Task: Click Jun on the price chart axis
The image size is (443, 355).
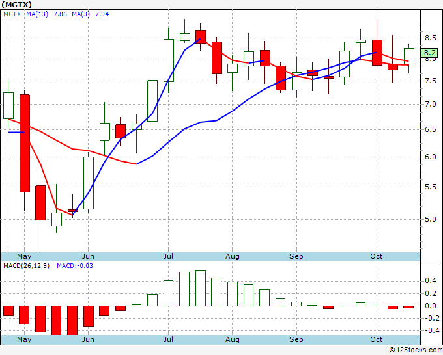Action: click(x=88, y=256)
